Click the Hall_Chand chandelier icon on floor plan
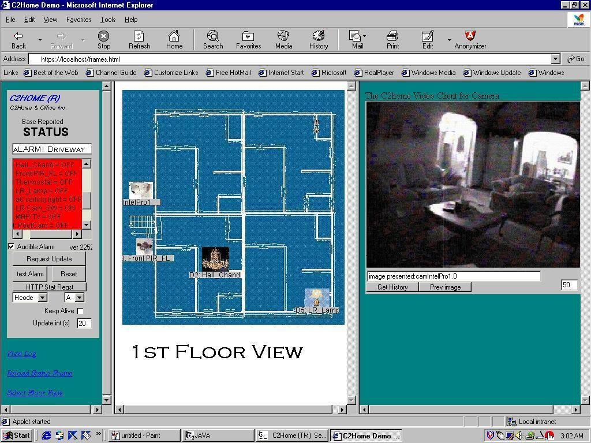The image size is (591, 443). click(215, 259)
